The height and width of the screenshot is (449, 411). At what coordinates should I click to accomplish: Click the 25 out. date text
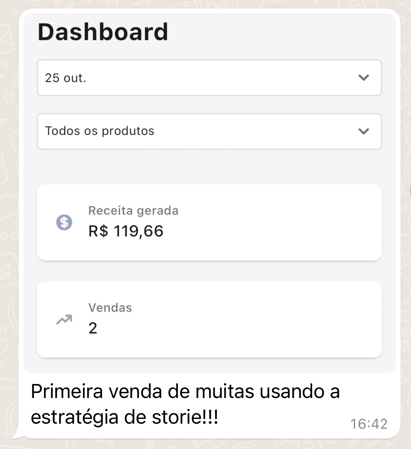(65, 78)
